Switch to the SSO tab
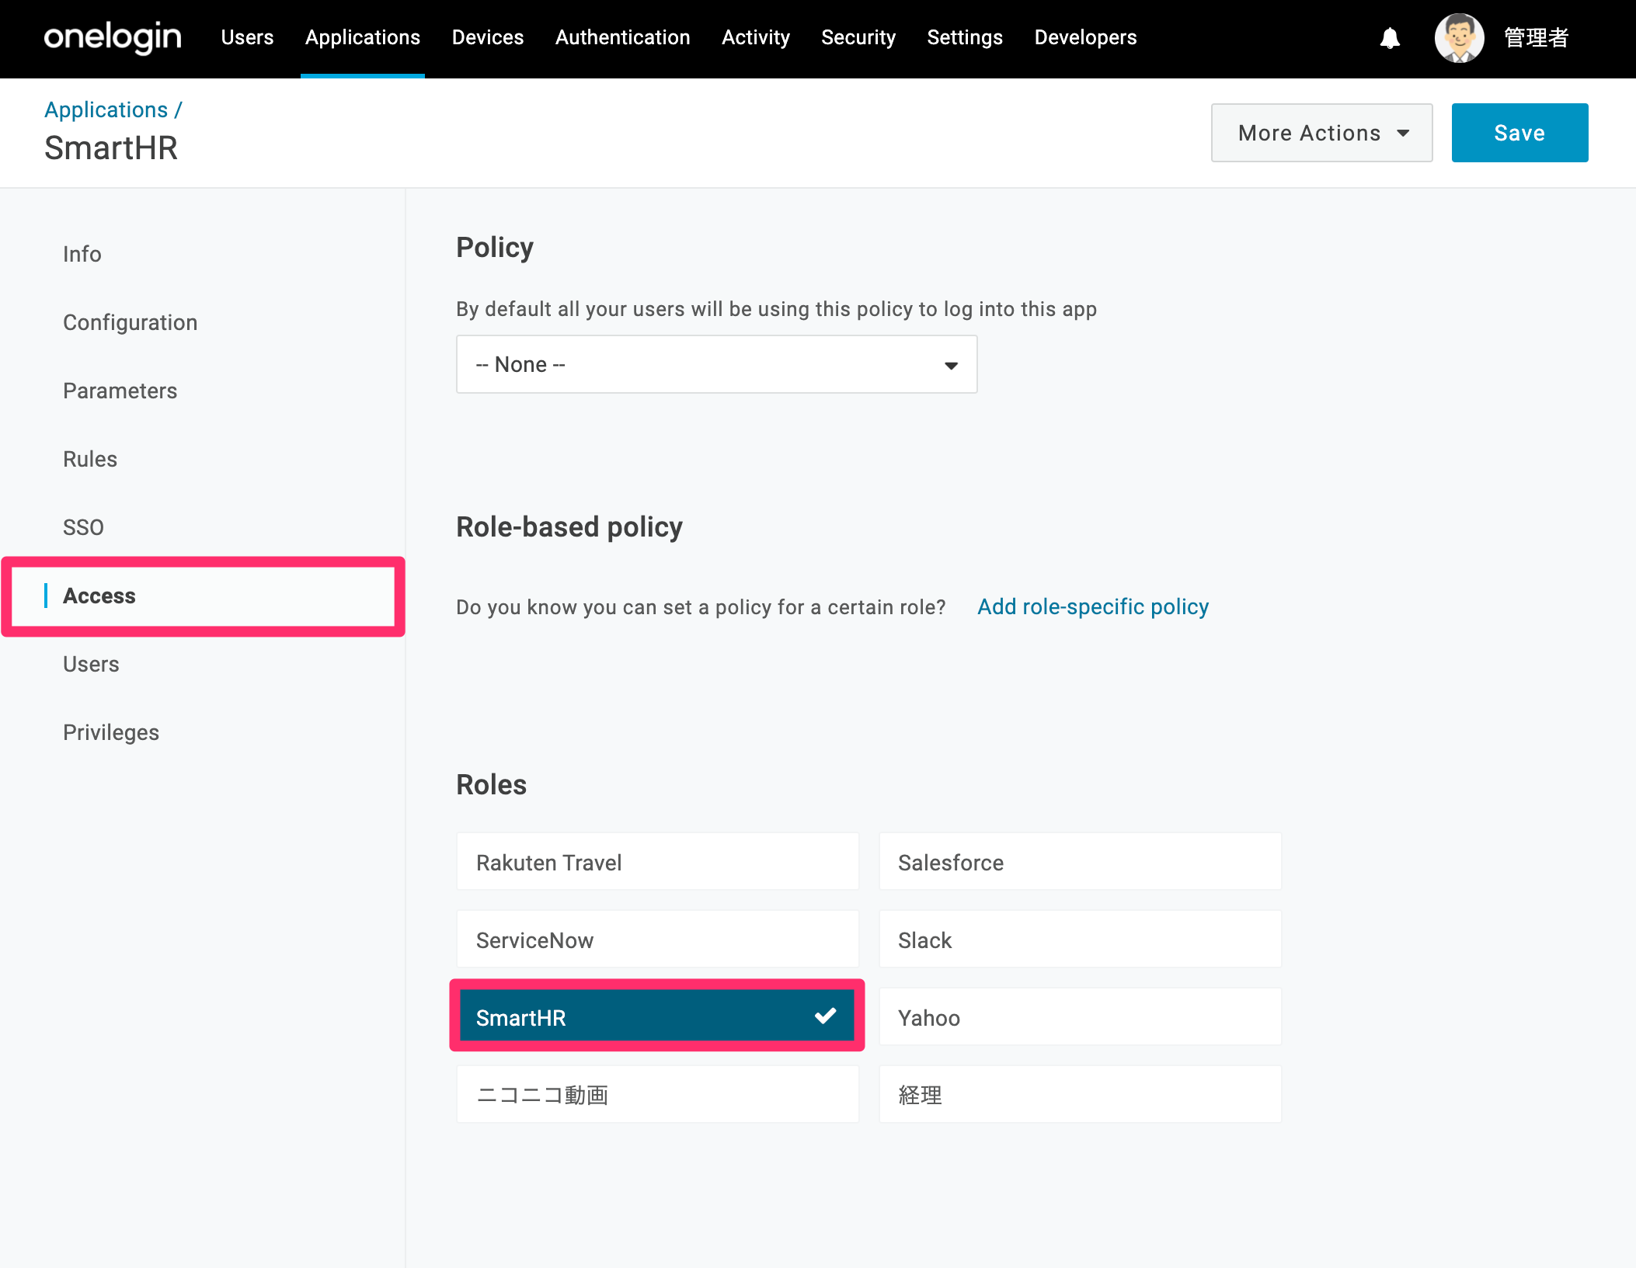 [83, 527]
